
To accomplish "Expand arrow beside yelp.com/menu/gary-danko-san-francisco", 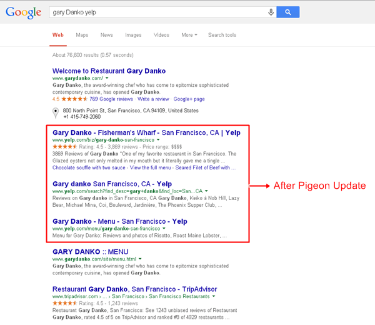I will coord(164,228).
